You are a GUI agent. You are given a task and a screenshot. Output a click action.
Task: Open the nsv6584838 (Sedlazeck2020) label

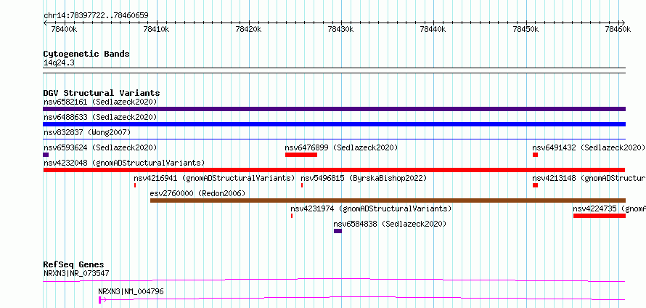pos(391,224)
